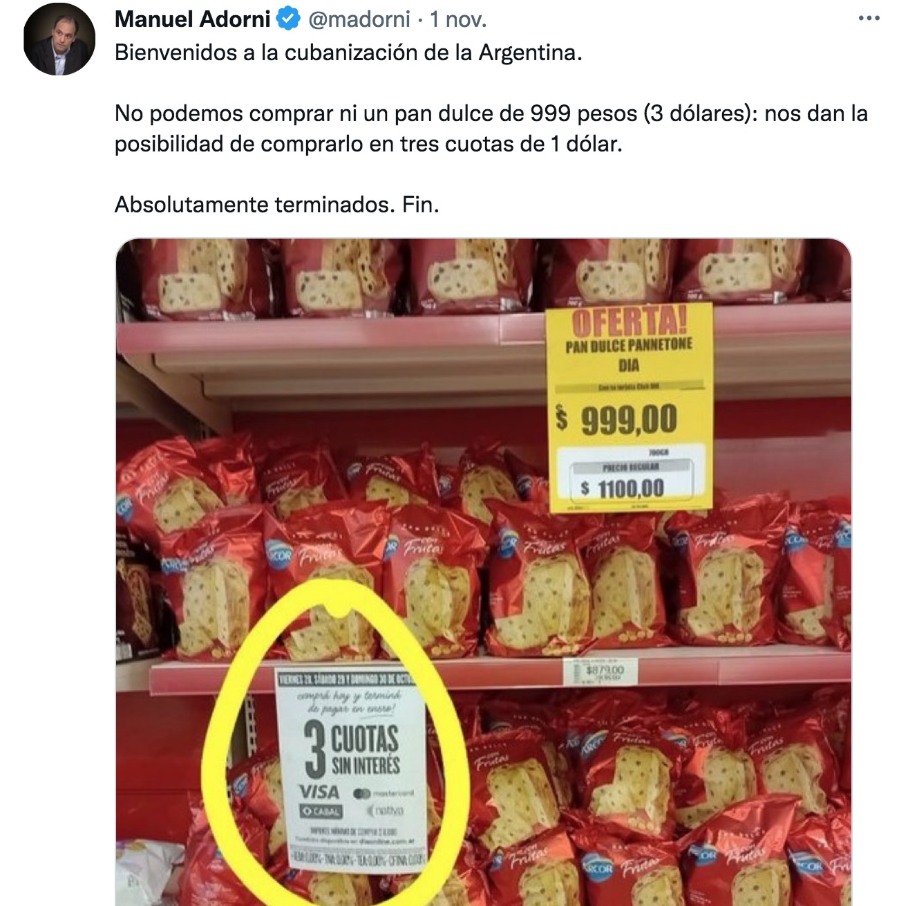Click "PAN DULCE PANNETONE DIA" text on the sign
Viewport: 908px width, 906px height.
629,355
